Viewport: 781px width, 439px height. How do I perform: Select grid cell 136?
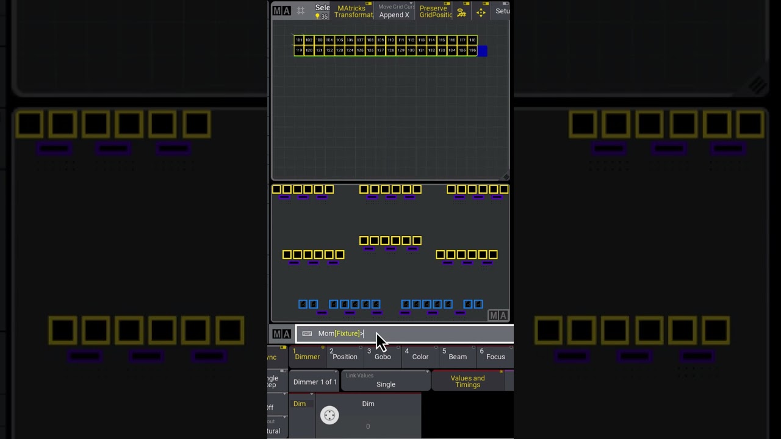coord(472,51)
